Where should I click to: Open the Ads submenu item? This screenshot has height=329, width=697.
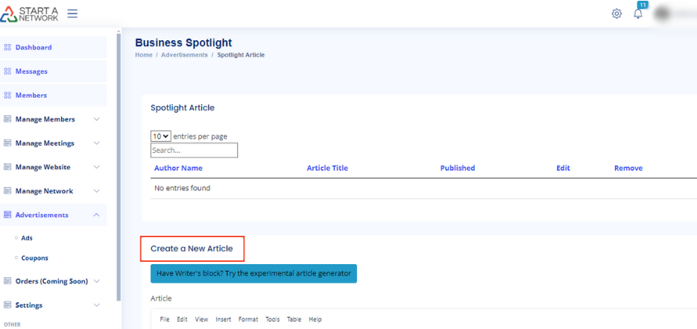tap(27, 238)
